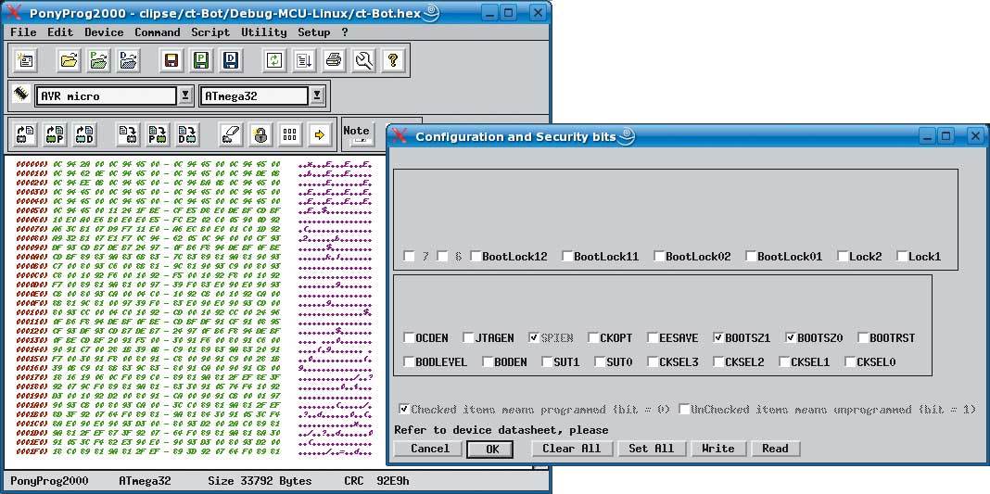
Task: Uncheck the BOOTSZ1 checkbox
Action: coord(719,338)
